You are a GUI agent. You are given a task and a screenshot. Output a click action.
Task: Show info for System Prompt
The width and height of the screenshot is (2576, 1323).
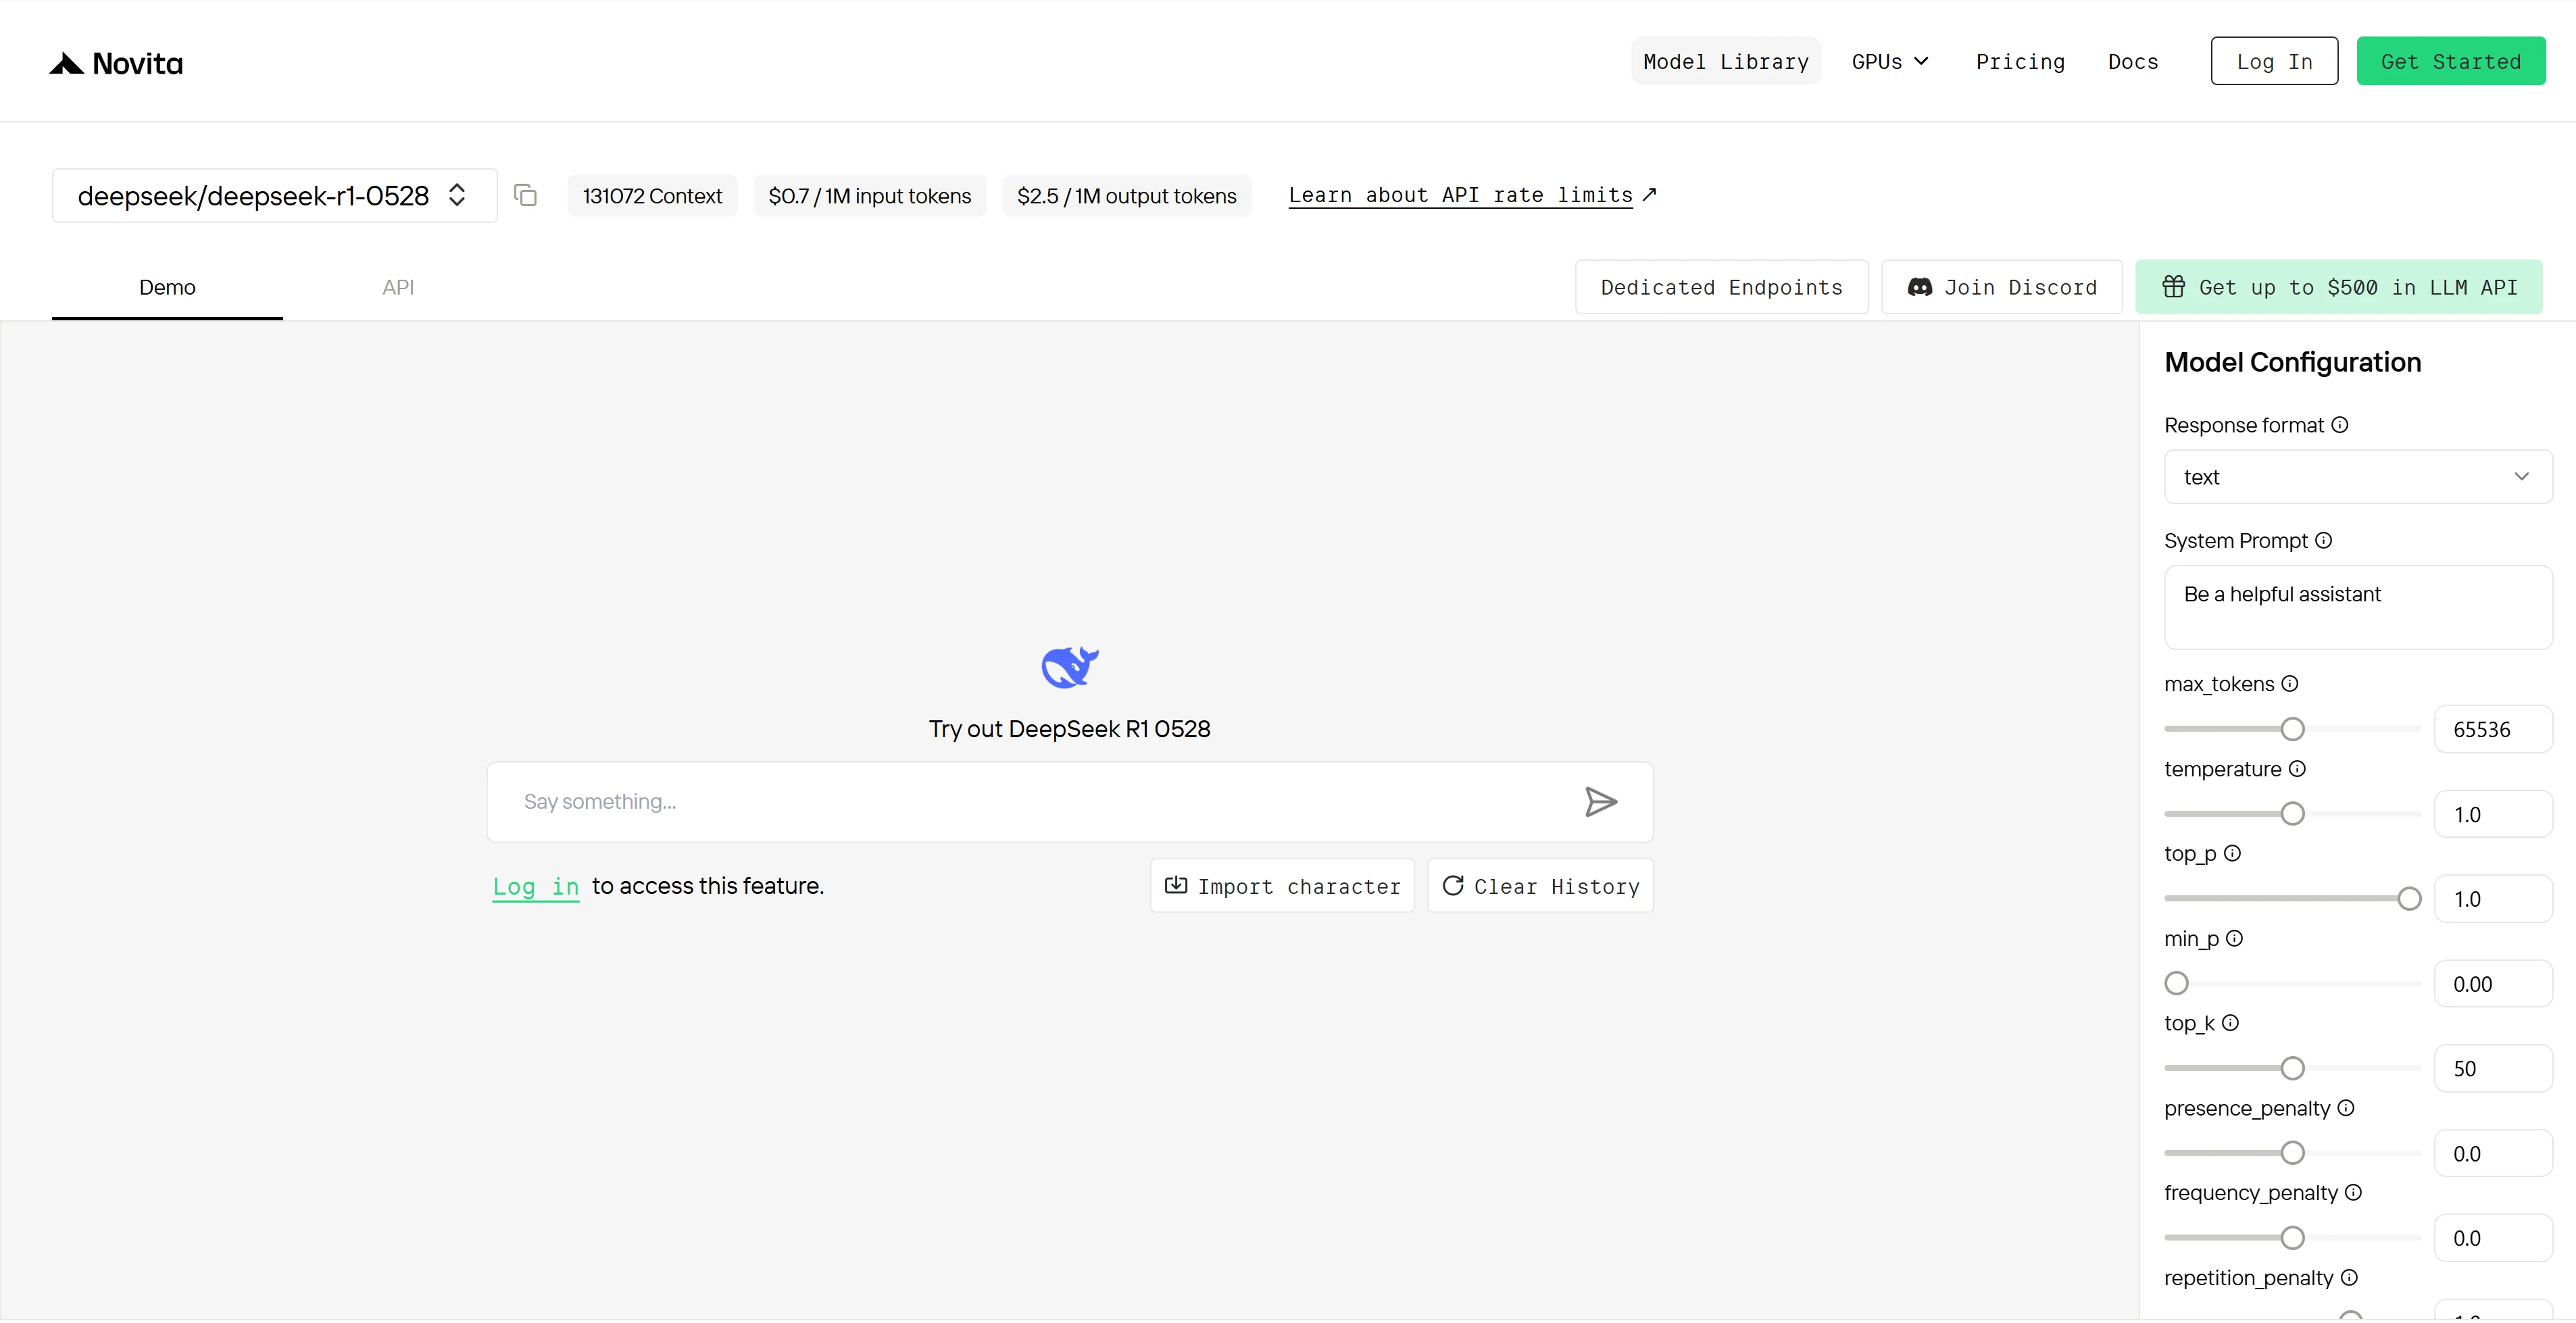[x=2324, y=540]
